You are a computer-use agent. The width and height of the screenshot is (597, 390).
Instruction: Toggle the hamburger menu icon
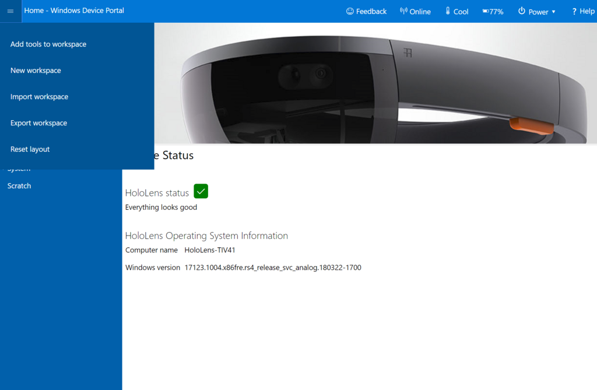pyautogui.click(x=10, y=11)
